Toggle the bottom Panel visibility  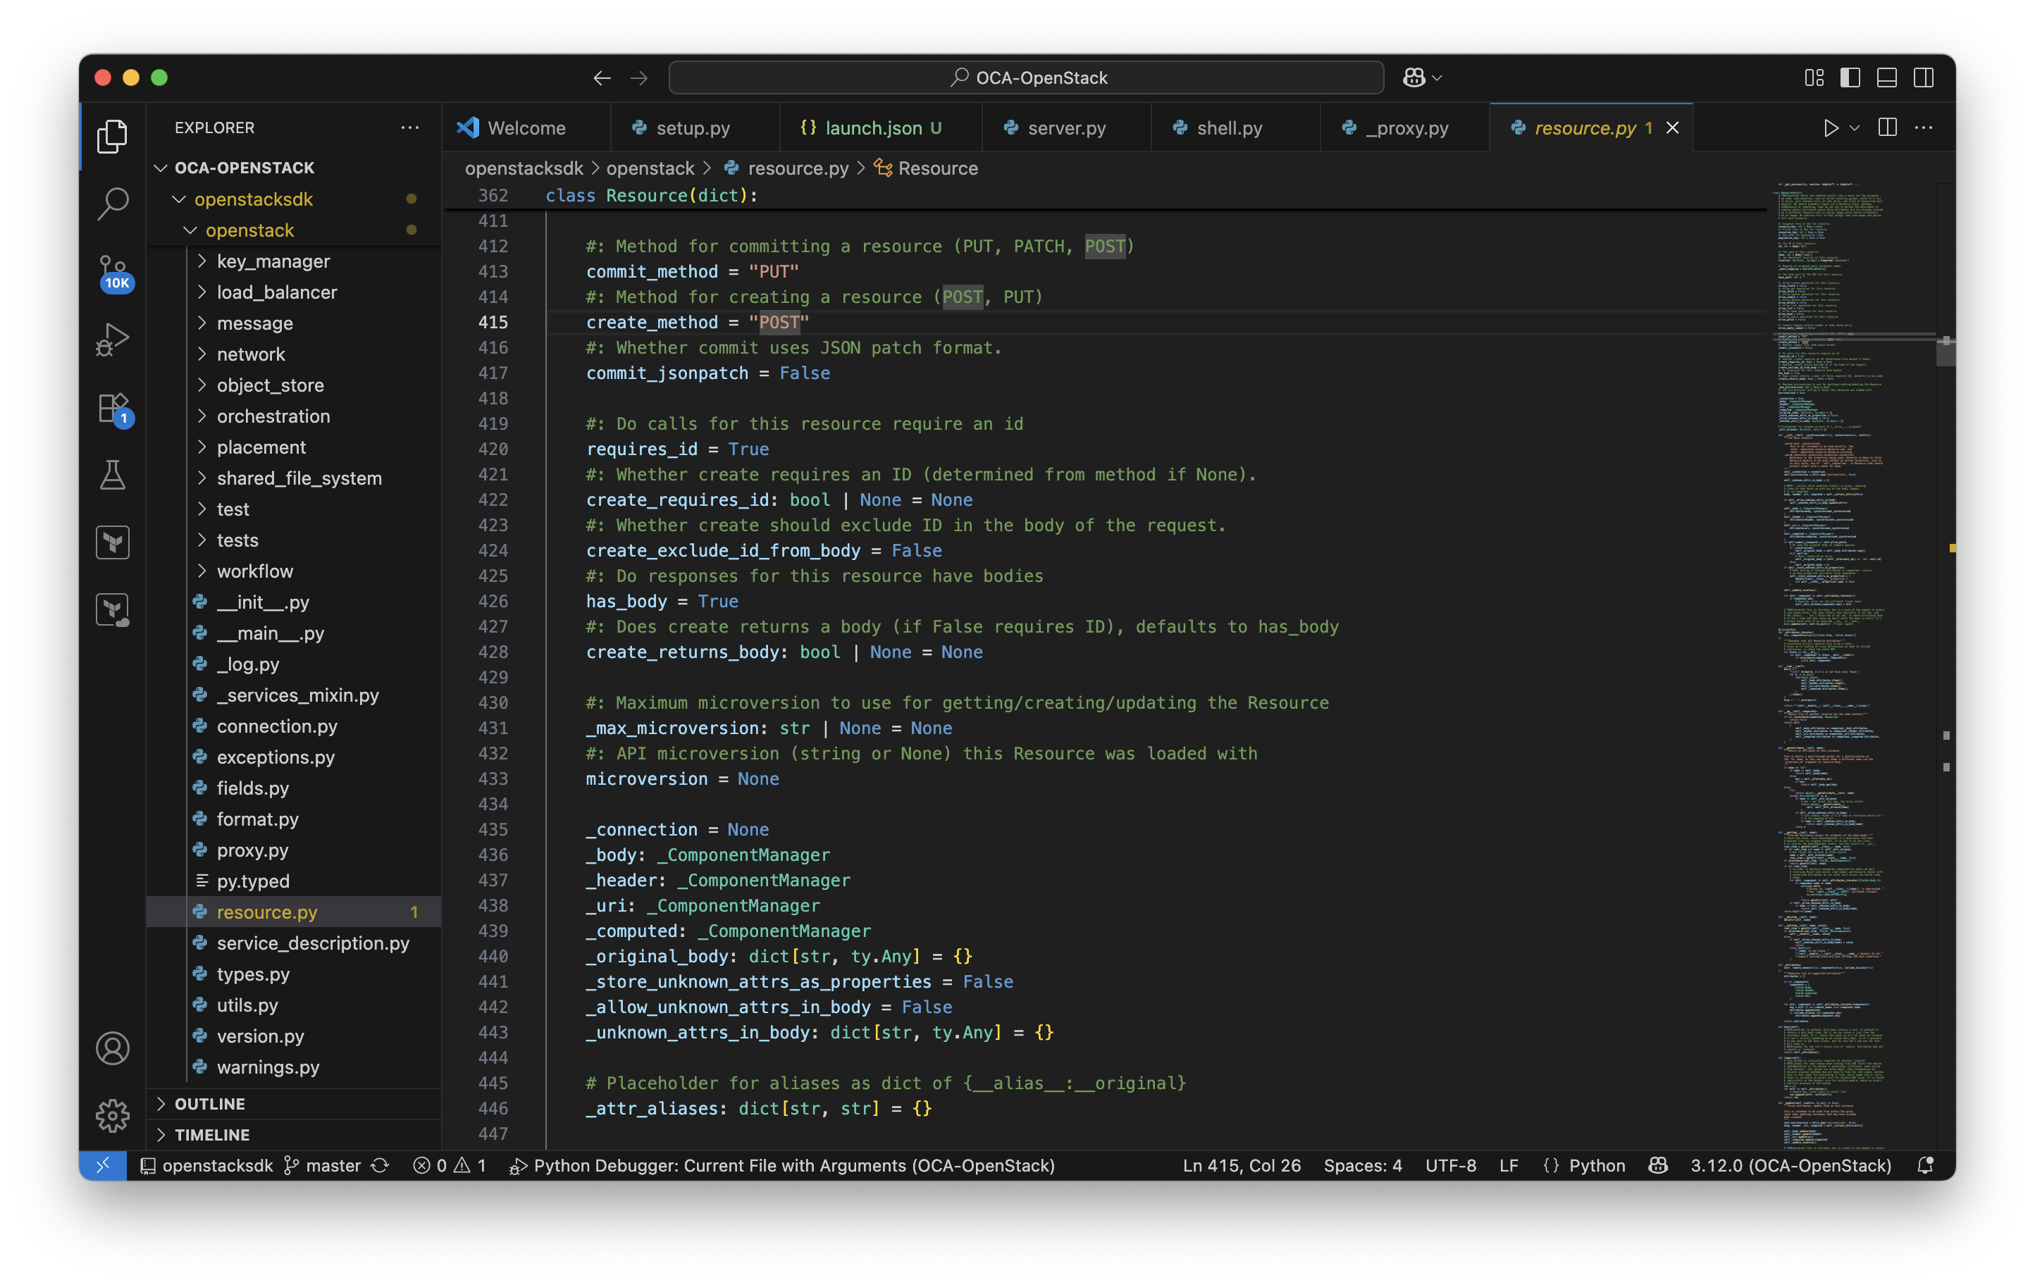click(x=1887, y=77)
